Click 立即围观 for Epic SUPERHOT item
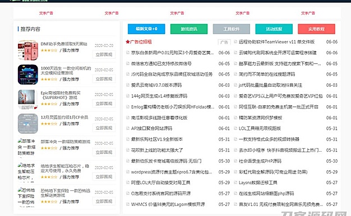Viewport: 351px width, 216px height. pyautogui.click(x=104, y=104)
